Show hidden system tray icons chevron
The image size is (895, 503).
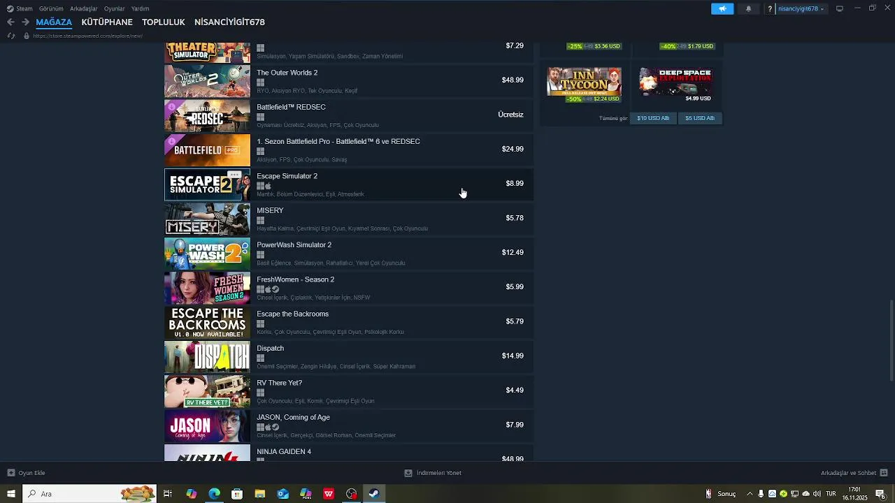(x=750, y=494)
